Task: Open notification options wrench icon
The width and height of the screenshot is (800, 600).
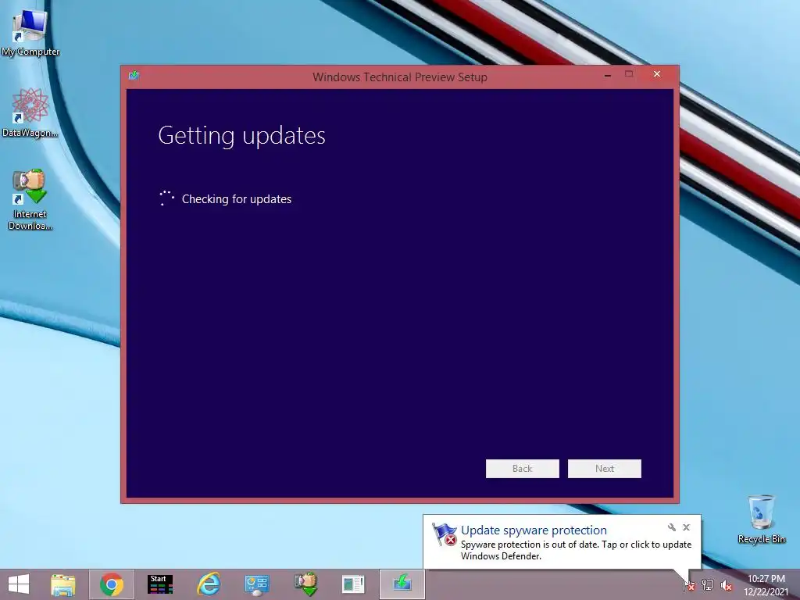Action: (x=671, y=527)
